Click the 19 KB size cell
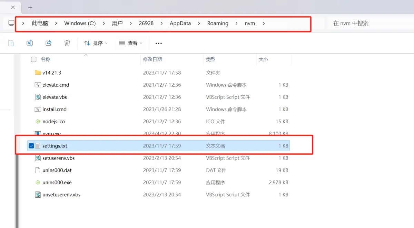 pos(282,170)
